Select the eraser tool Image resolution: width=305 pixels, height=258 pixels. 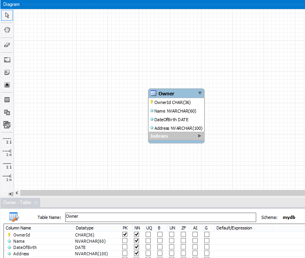point(7,45)
